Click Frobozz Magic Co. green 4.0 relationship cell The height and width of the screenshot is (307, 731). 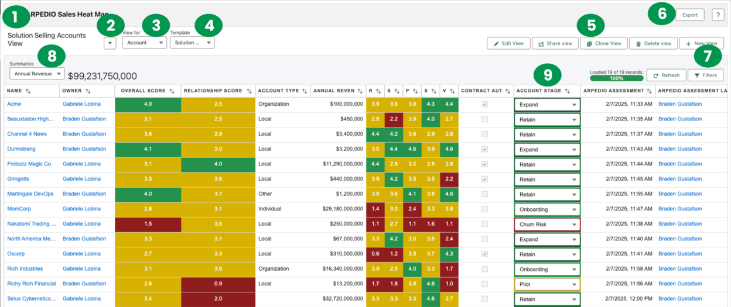(218, 164)
